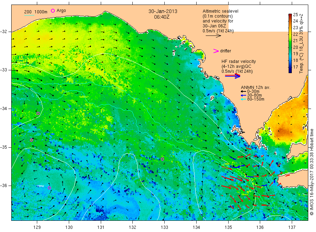
Task: Click the '30-Jan 06Z' legend line
Action: pos(214,26)
